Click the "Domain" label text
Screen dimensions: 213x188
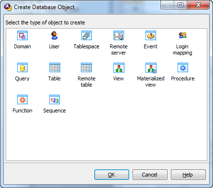point(22,46)
